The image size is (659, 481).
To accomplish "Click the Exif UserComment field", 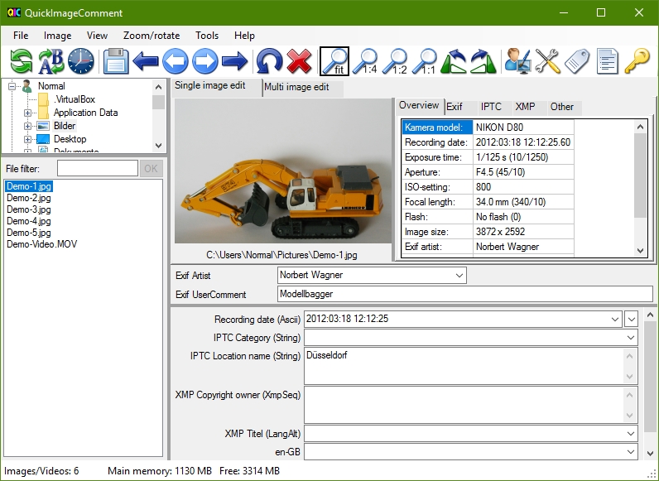I will (465, 294).
